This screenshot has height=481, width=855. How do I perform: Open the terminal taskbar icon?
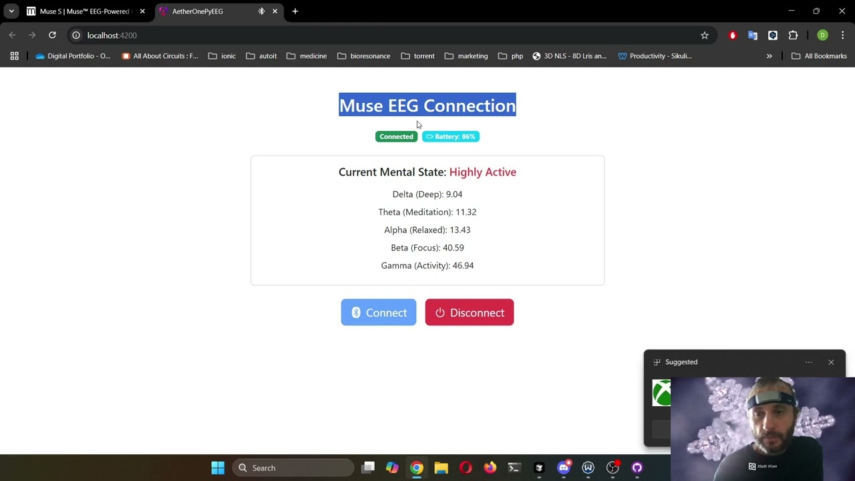pyautogui.click(x=514, y=468)
